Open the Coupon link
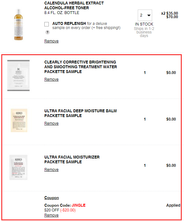Image resolution: width=184 pixels, height=221 pixels. coord(52,198)
